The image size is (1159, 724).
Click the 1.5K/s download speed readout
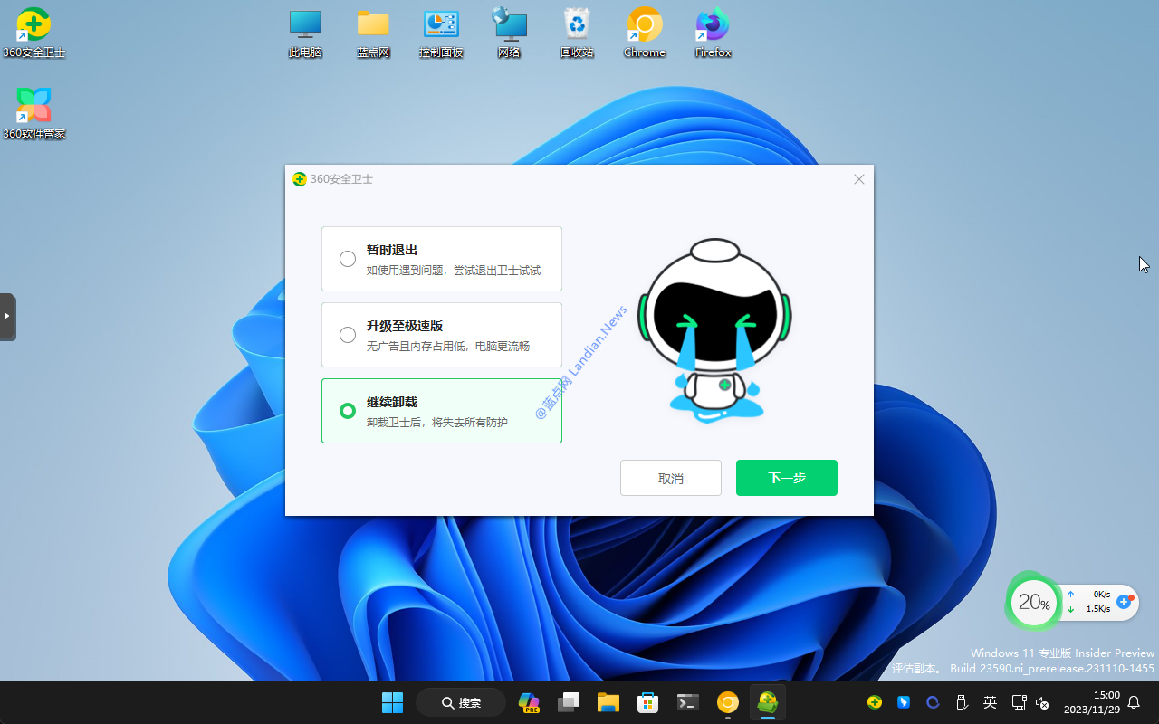pyautogui.click(x=1098, y=609)
